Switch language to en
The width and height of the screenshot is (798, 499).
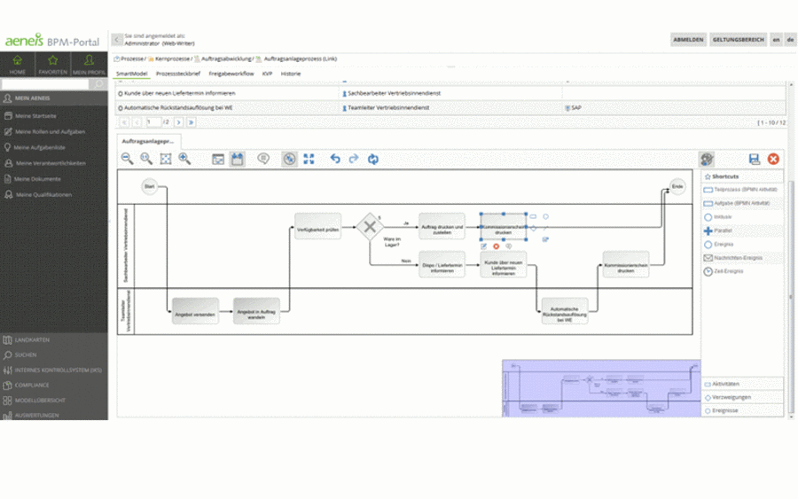(x=776, y=40)
